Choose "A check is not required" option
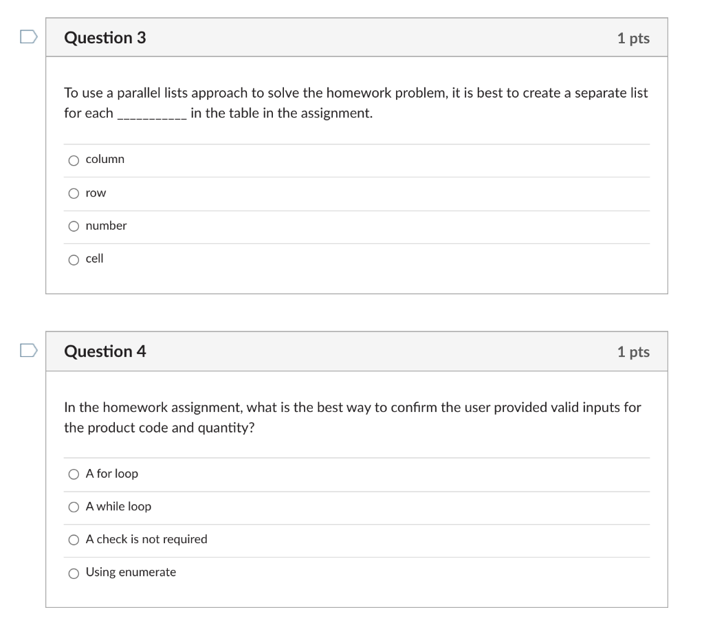The image size is (704, 634). [x=74, y=539]
